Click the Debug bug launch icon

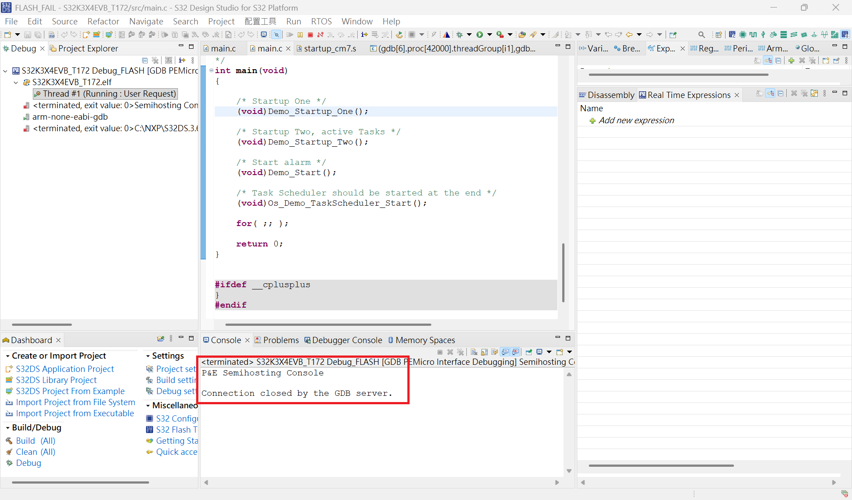(x=459, y=35)
